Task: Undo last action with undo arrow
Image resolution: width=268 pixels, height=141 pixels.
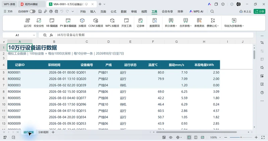Action: point(62,11)
